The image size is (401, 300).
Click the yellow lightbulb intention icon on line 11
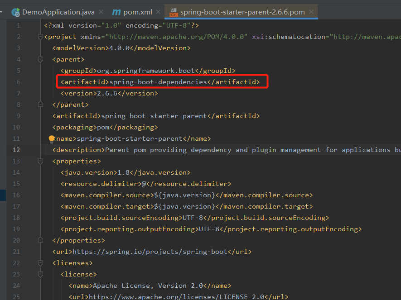pyautogui.click(x=52, y=139)
